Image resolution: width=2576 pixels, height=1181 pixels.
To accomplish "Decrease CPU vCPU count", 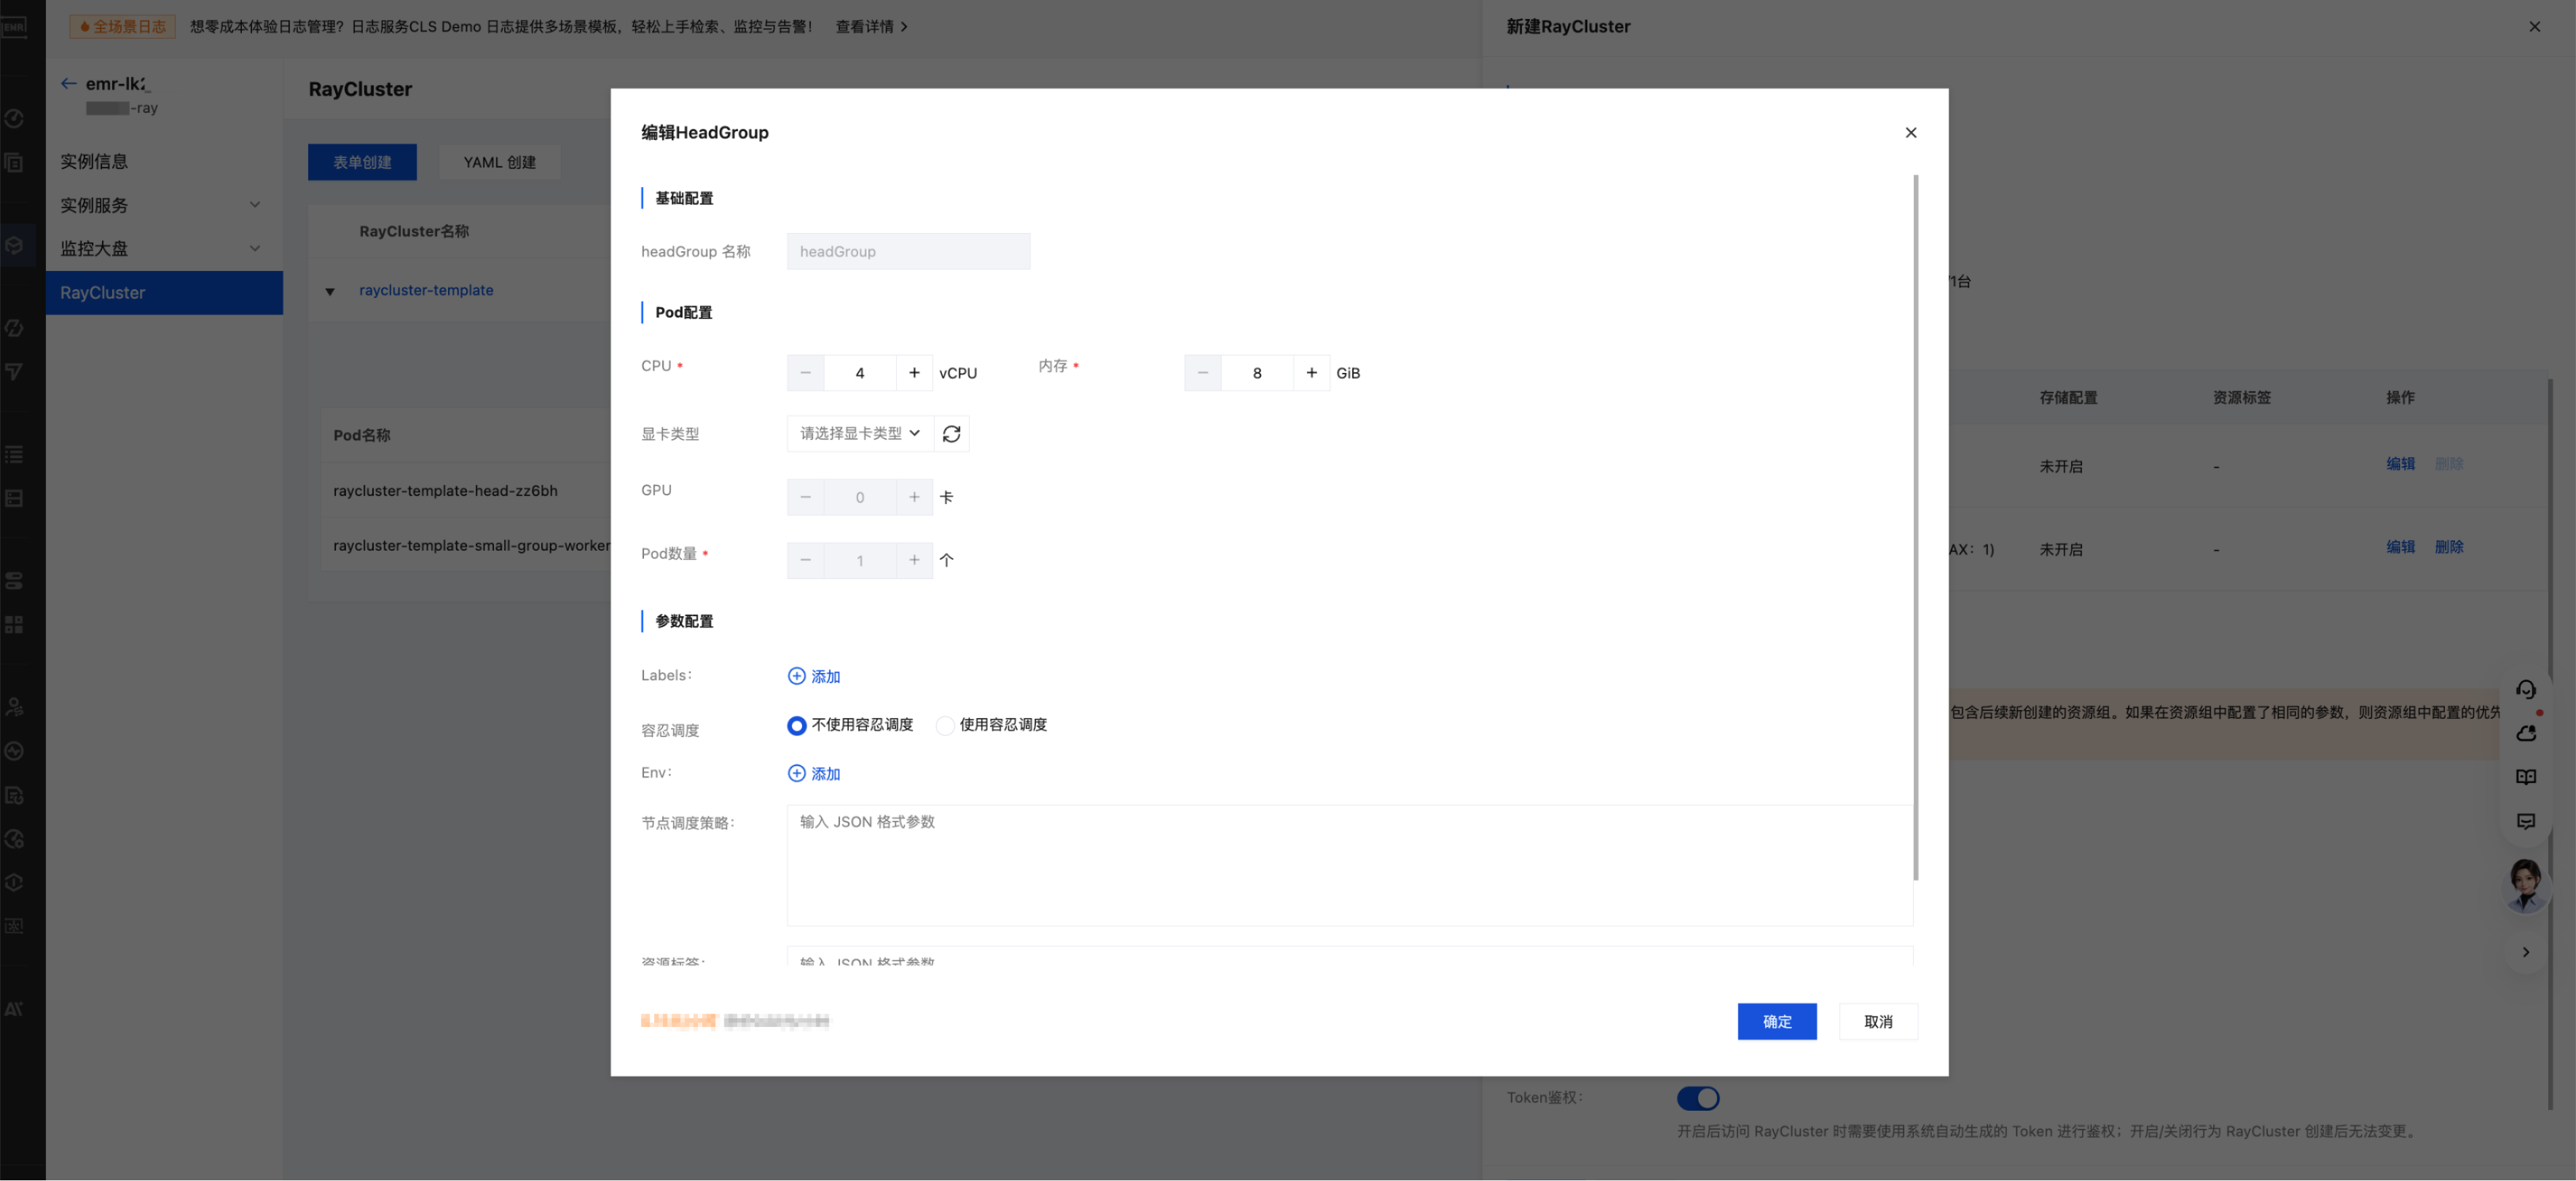I will [805, 373].
